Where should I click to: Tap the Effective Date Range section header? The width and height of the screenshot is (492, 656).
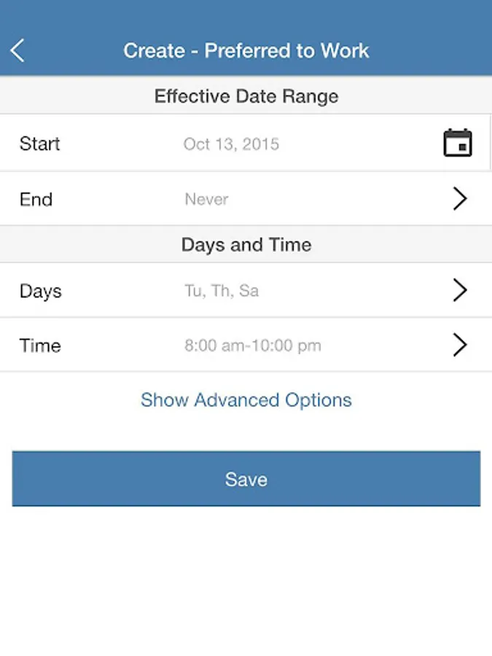point(246,95)
